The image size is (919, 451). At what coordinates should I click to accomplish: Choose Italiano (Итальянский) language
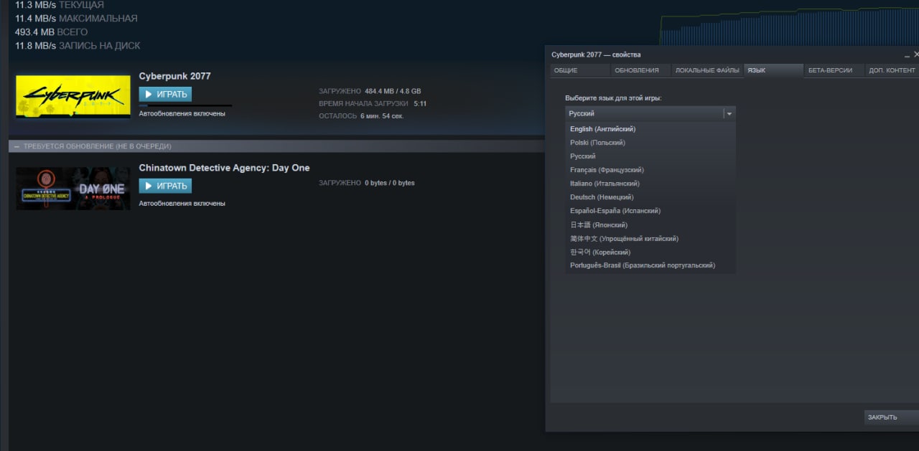point(650,184)
